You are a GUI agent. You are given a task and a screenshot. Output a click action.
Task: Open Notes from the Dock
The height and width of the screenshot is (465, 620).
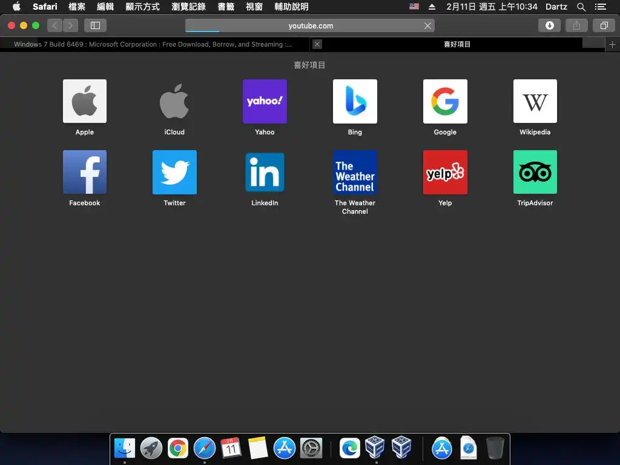point(258,448)
